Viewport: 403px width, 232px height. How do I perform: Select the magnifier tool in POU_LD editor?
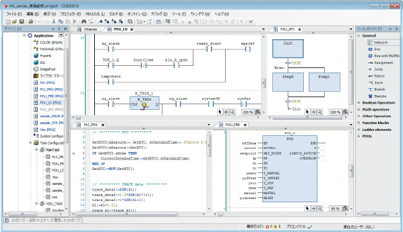[232, 112]
